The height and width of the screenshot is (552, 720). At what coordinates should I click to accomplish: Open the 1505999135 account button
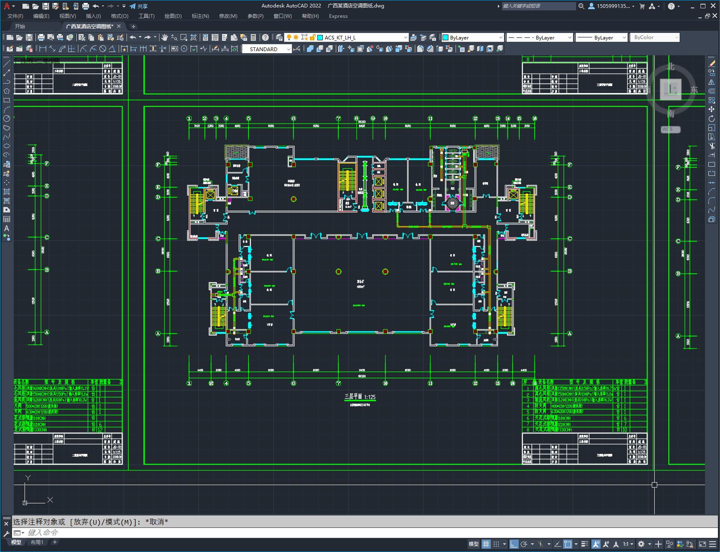611,6
